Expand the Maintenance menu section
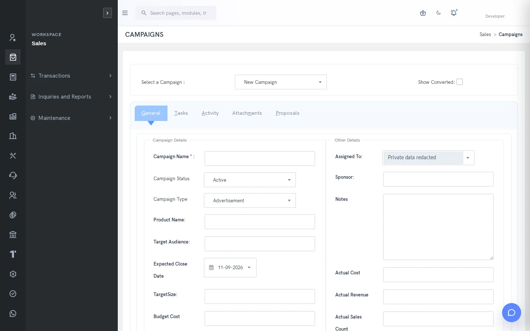The width and height of the screenshot is (530, 331). click(72, 118)
